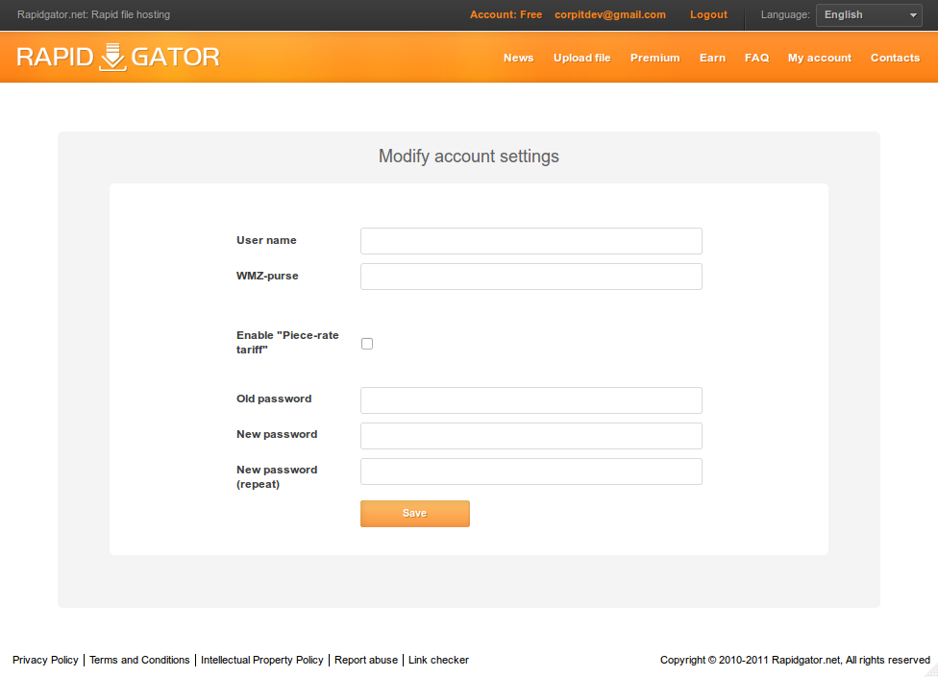Click the Logout link

point(708,15)
